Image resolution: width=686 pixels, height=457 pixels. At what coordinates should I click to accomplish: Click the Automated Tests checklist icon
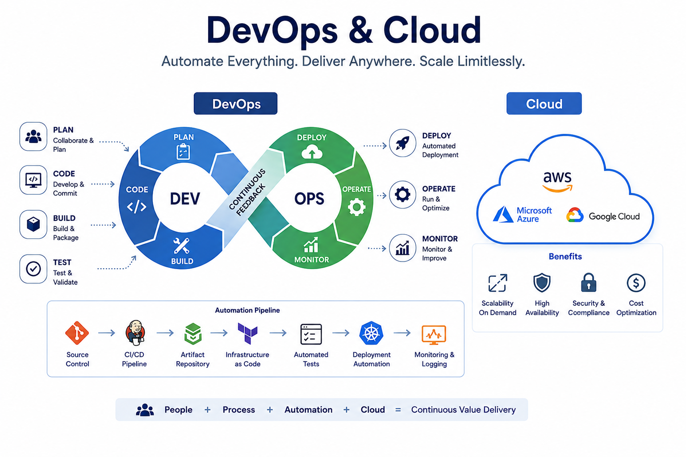click(311, 334)
